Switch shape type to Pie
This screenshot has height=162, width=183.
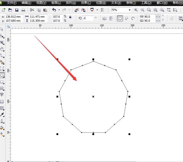coord(127,18)
